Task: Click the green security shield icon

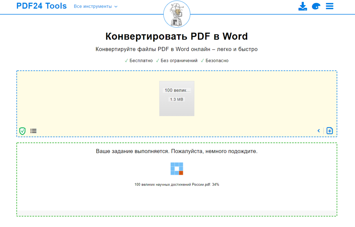Action: [x=22, y=131]
